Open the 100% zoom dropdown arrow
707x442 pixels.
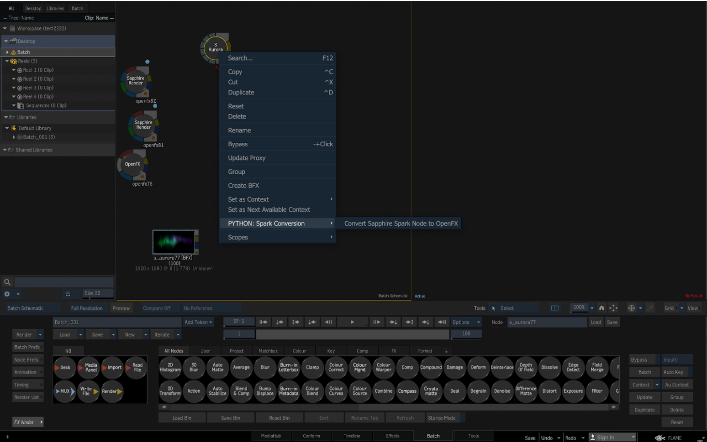(x=592, y=308)
